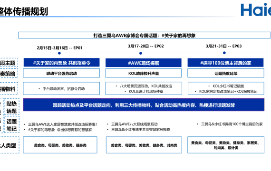This screenshot has height=171, width=271.
Task: Click the 联动平台强势启动 strategy box
Action: tap(61, 73)
